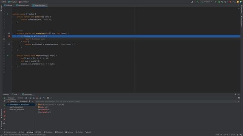Click the Rerun debug icon in left strip

point(4,98)
